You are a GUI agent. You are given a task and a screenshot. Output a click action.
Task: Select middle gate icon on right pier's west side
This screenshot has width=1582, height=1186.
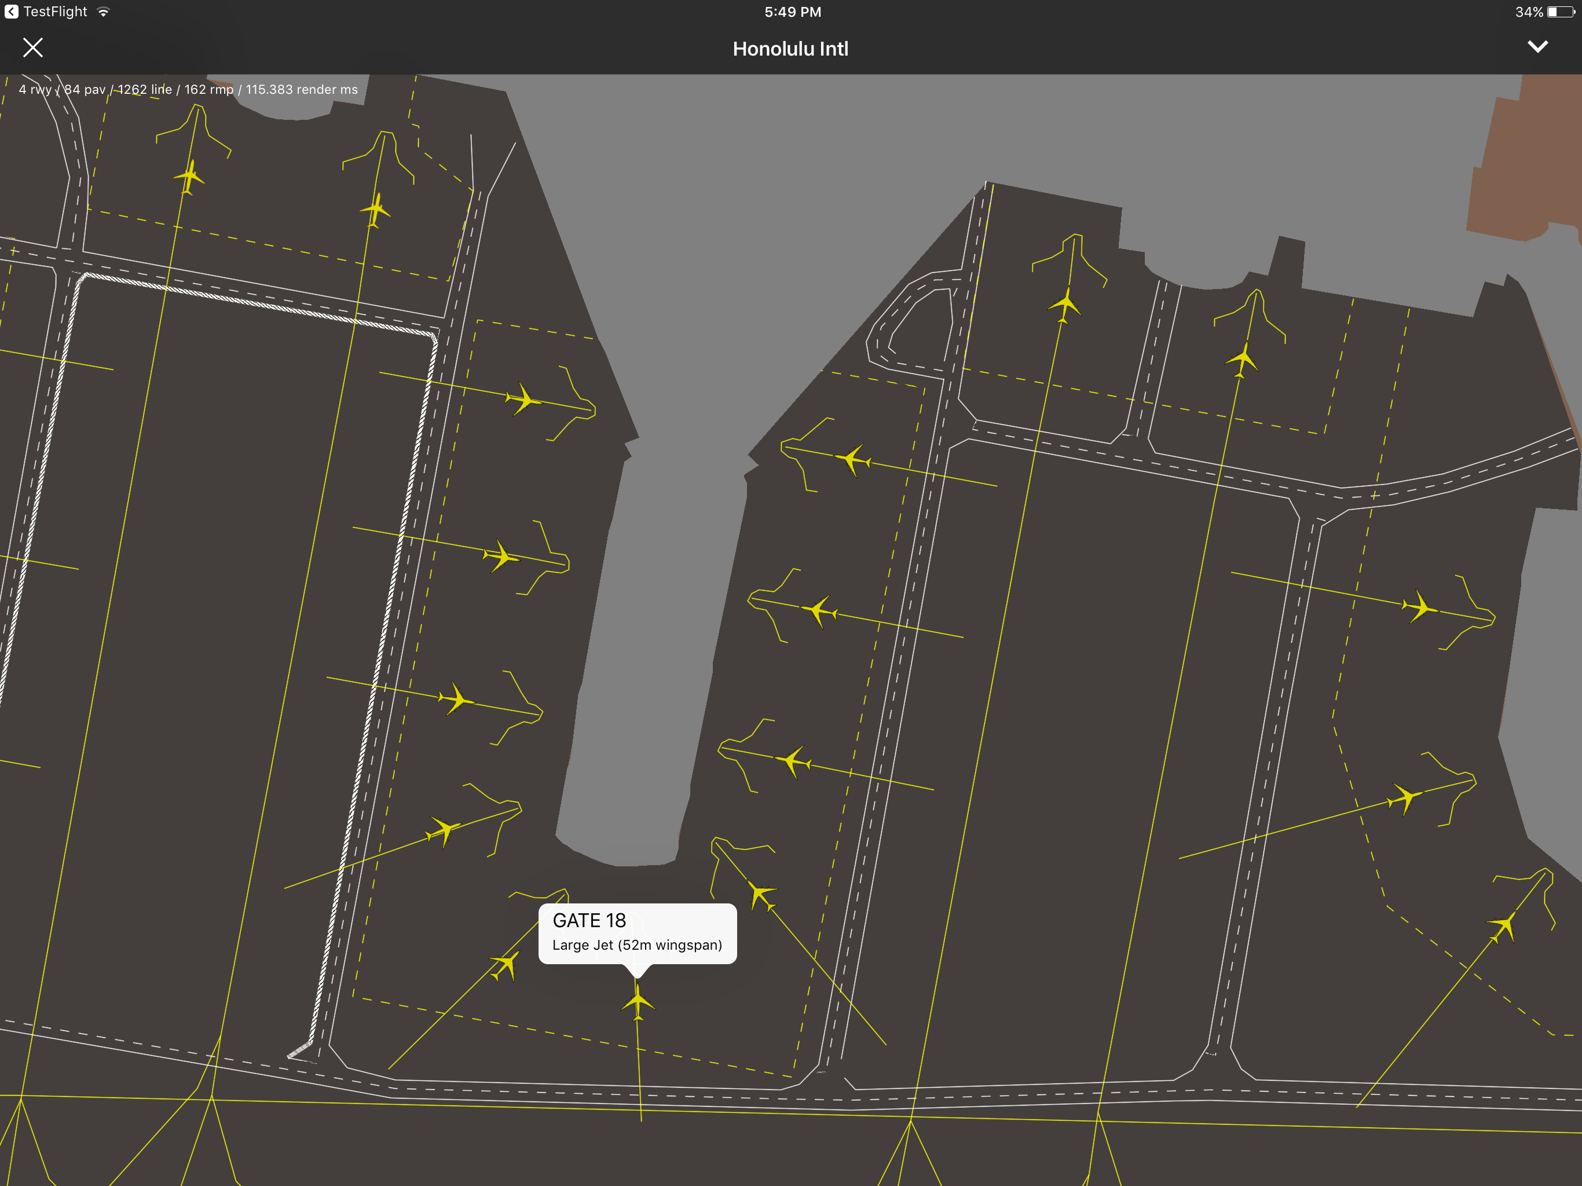pyautogui.click(x=819, y=611)
